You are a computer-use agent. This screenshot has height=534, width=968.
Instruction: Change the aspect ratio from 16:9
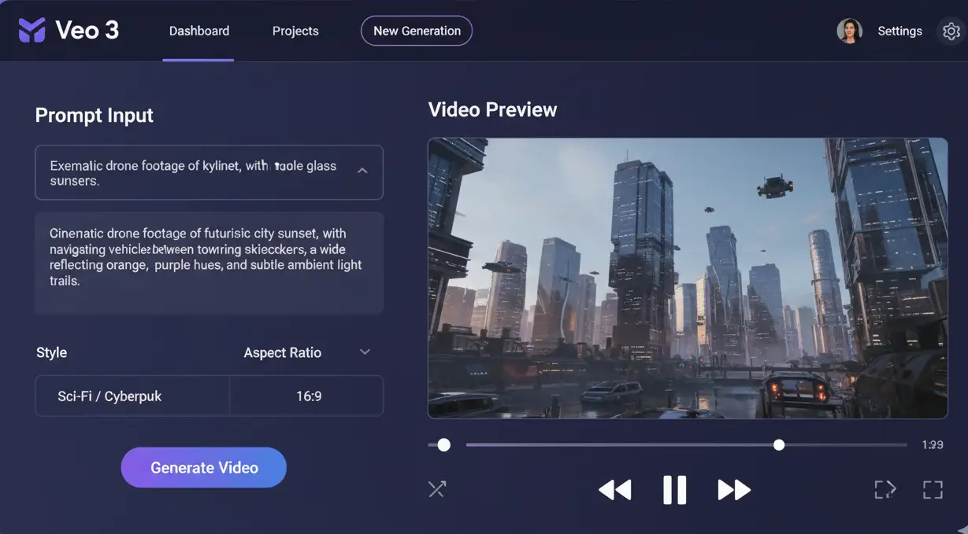click(x=306, y=396)
